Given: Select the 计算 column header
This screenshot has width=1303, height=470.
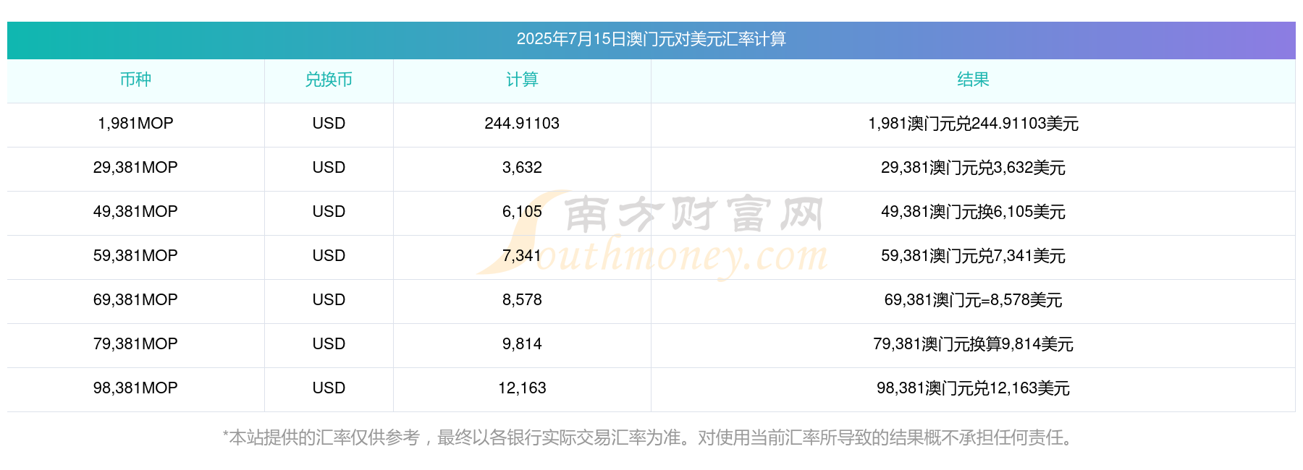Looking at the screenshot, I should coord(522,80).
